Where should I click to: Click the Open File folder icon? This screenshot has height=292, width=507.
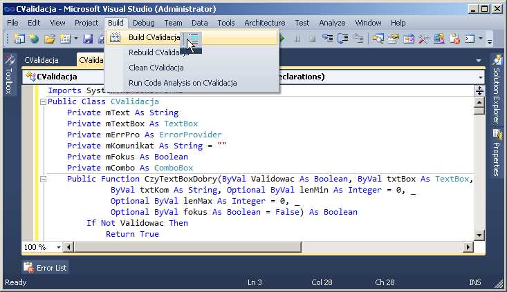(x=50, y=39)
